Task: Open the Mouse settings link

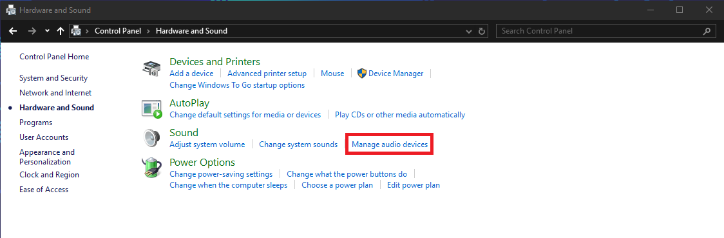Action: (x=332, y=74)
